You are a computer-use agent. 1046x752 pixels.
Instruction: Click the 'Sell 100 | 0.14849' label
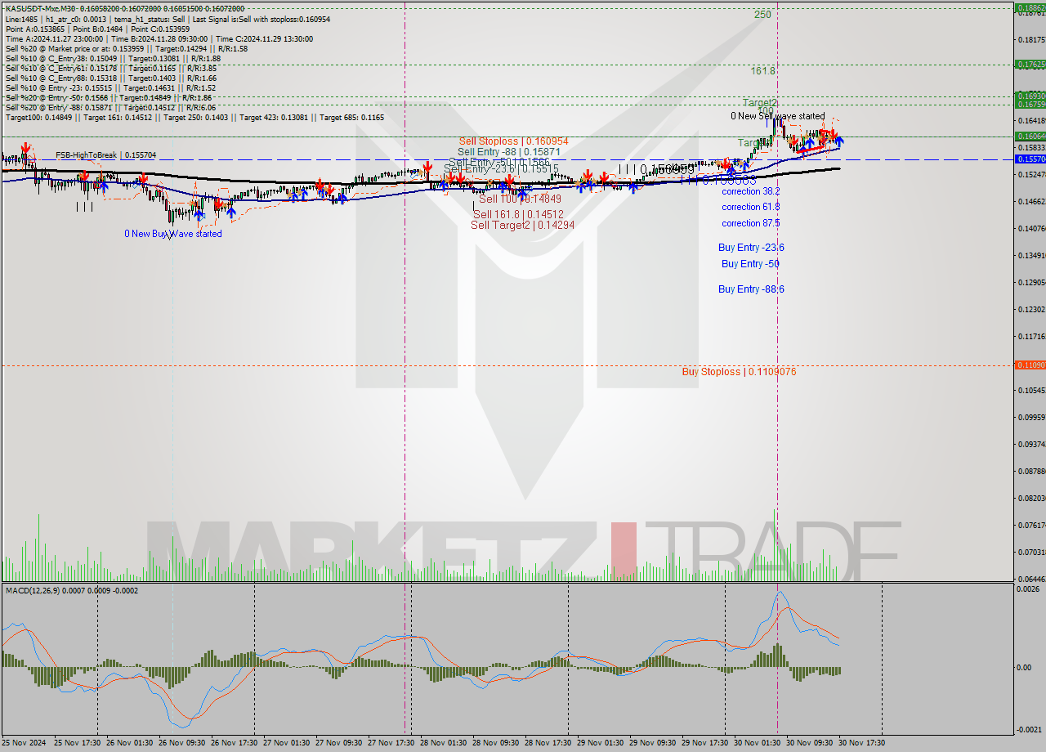tap(520, 199)
